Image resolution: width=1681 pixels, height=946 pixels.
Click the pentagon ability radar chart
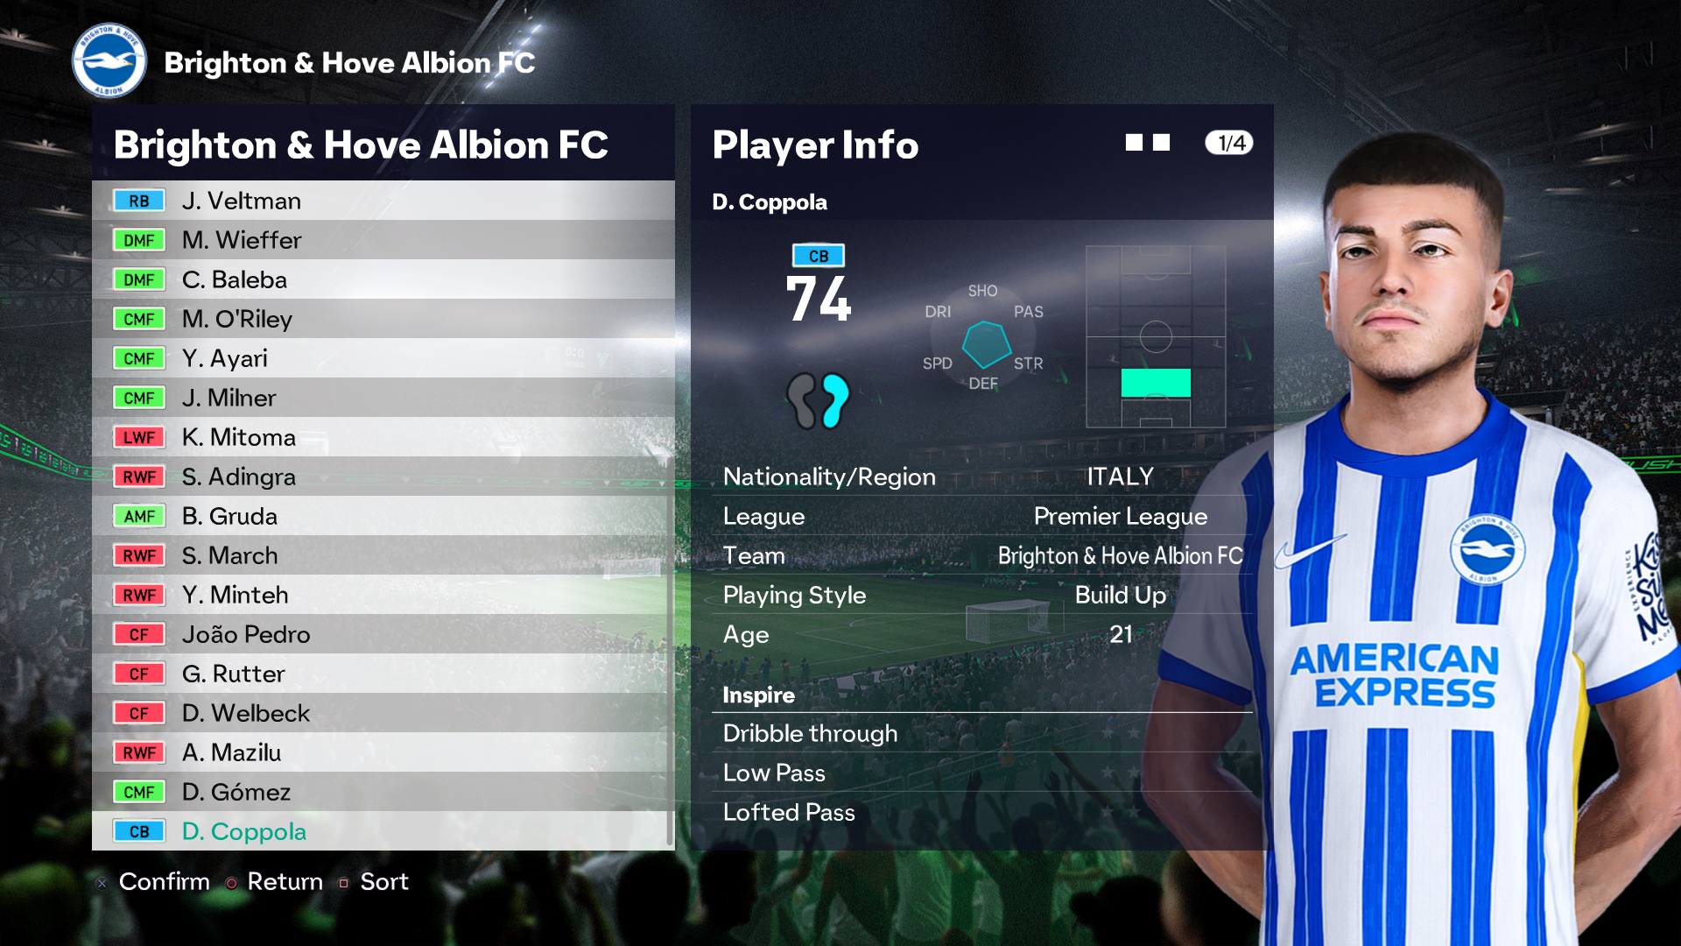[986, 344]
